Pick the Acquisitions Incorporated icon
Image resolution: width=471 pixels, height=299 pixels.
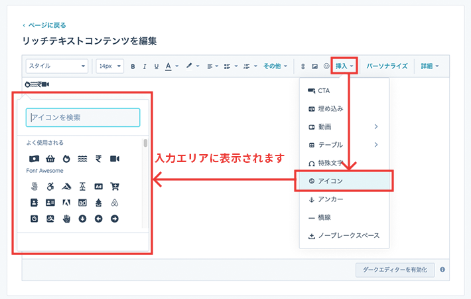[x=82, y=187]
